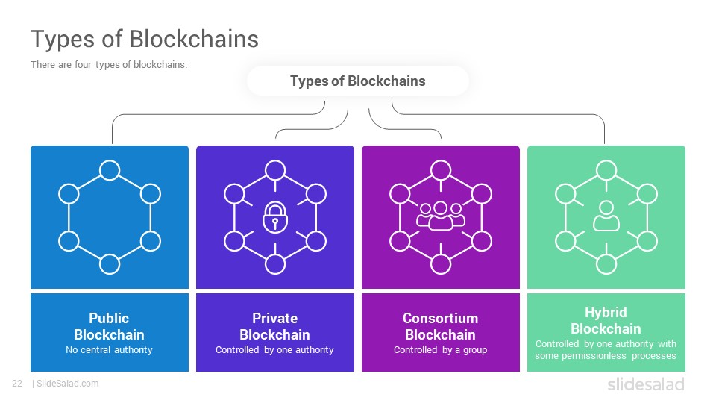Click the Consortium Blockchain heading
This screenshot has height=403, width=716.
click(x=441, y=326)
